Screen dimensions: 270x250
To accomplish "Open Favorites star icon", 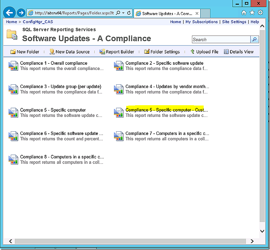I will (252, 13).
